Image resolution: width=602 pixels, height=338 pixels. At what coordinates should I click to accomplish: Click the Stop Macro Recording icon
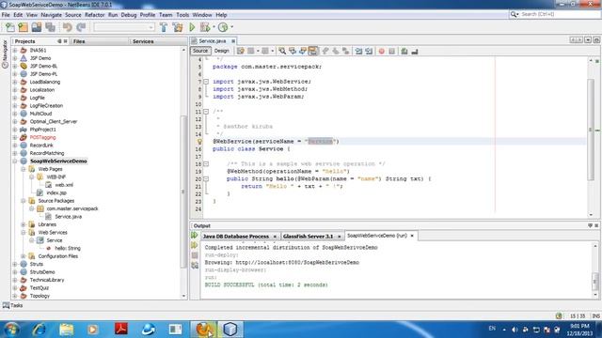(392, 51)
